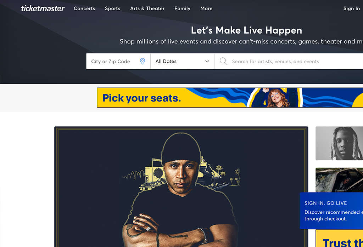Open the Concerts menu
Viewport: 363px width, 247px height.
tap(84, 8)
